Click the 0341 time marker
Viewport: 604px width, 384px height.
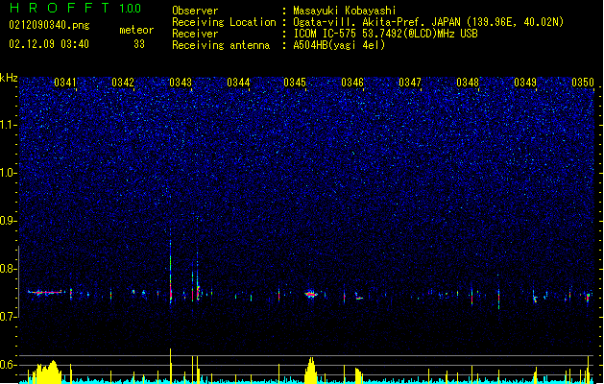click(x=64, y=83)
